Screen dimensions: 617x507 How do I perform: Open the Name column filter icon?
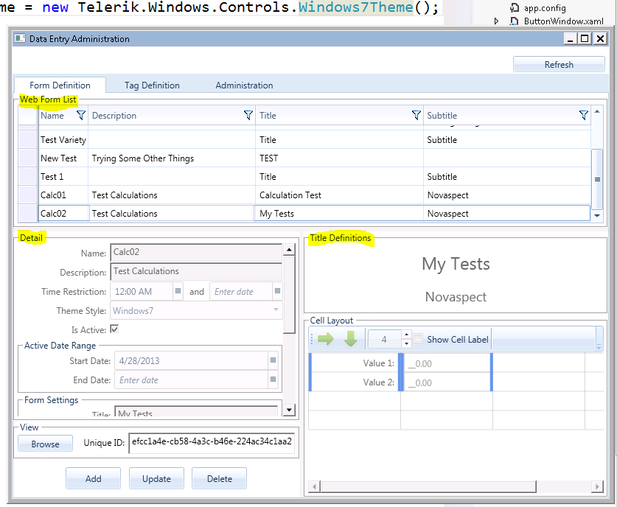[x=80, y=115]
